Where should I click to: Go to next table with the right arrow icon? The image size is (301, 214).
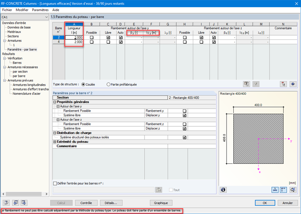24,203
